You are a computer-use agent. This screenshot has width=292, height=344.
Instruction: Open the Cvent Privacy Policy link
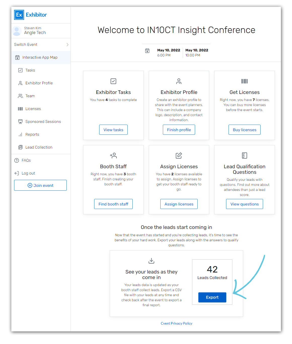[x=176, y=323]
